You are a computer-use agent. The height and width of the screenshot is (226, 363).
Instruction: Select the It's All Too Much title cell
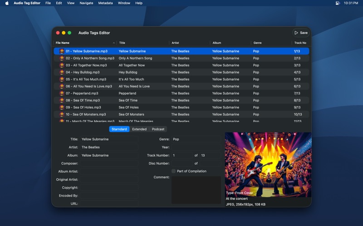131,80
